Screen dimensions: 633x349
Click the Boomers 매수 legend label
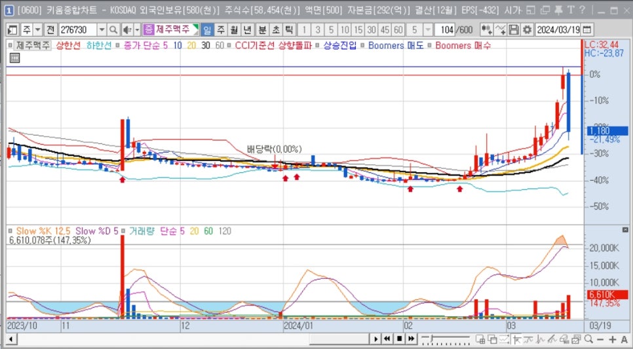[x=463, y=46]
